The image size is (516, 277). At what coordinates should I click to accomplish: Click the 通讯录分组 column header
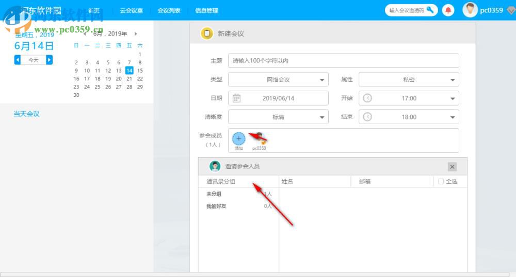pos(221,182)
